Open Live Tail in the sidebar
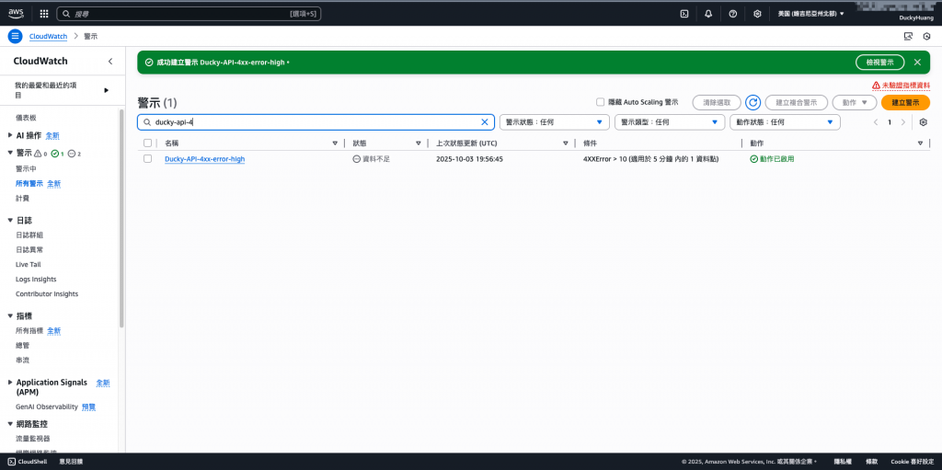Viewport: 942px width, 470px height. pos(29,265)
